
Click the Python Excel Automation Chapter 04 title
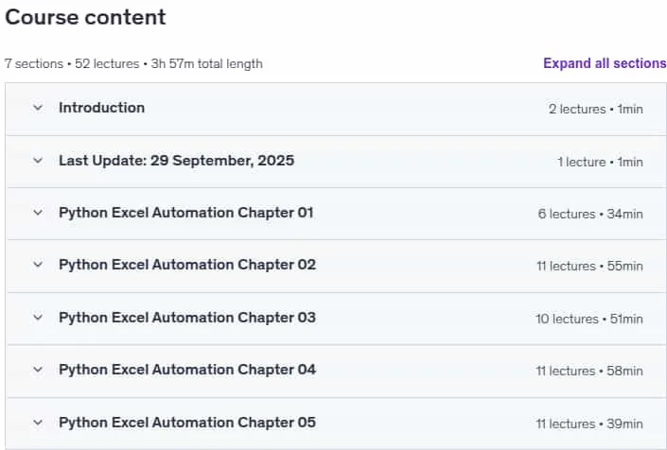click(x=187, y=370)
